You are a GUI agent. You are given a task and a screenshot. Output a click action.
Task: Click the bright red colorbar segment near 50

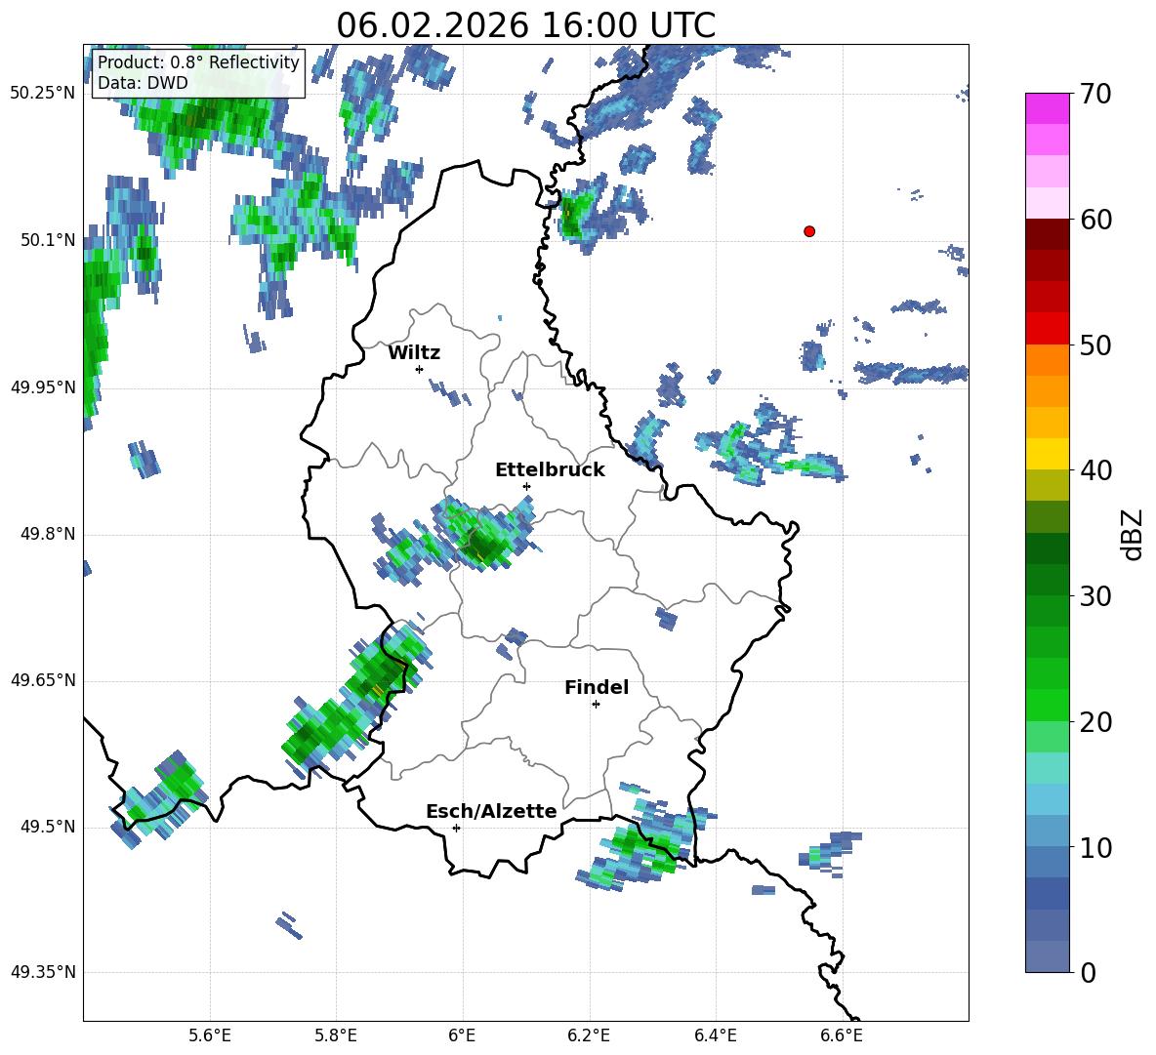click(x=1047, y=329)
